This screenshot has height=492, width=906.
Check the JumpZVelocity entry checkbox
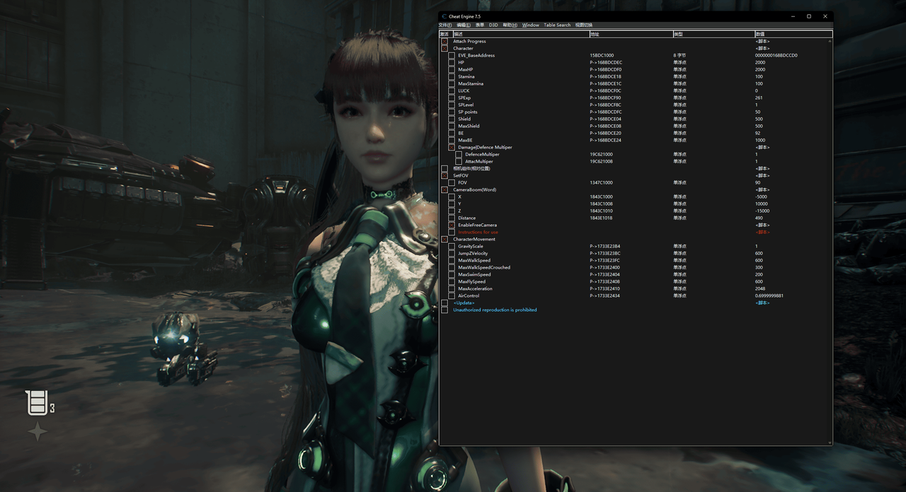pos(452,253)
